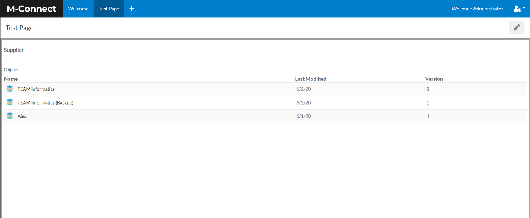Sort by the Version column header

tap(434, 79)
